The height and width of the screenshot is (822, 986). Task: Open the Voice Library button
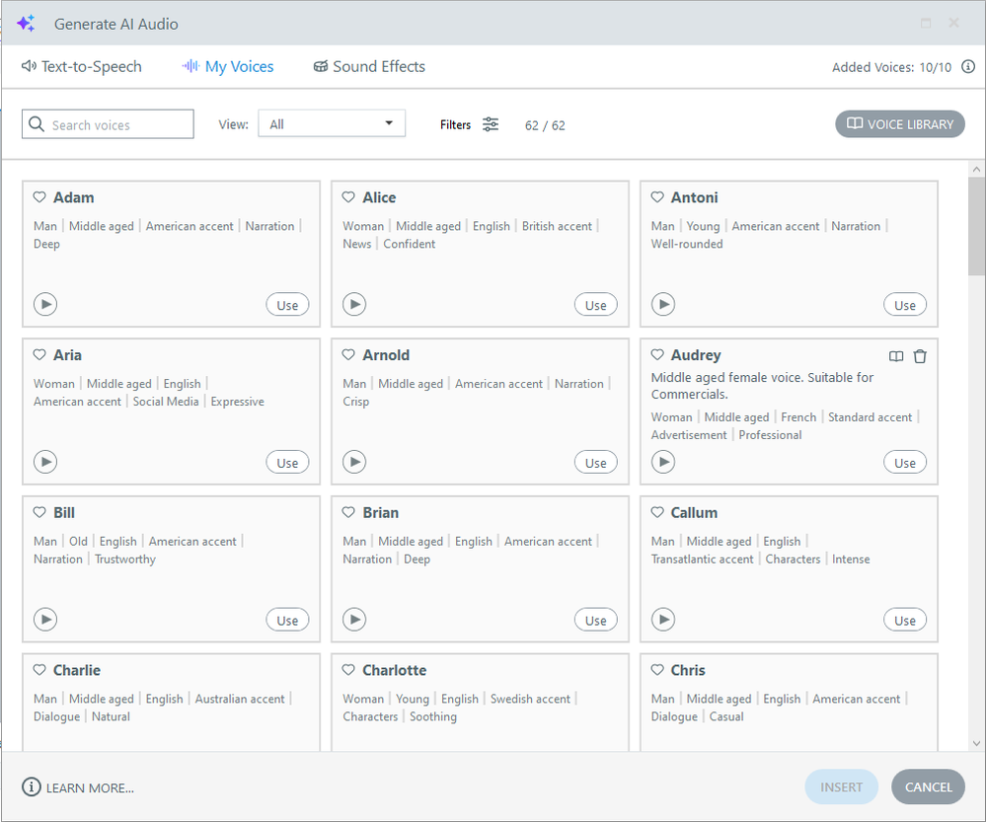tap(900, 124)
